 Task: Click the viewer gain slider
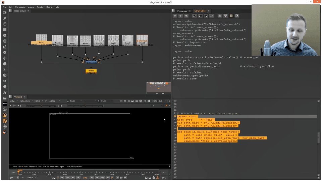[41, 106]
